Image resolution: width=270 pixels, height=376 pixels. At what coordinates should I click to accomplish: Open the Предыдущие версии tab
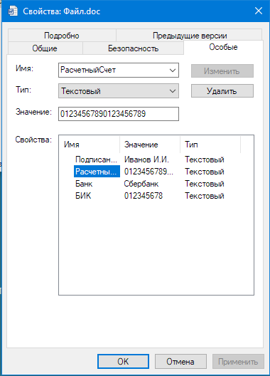190,36
